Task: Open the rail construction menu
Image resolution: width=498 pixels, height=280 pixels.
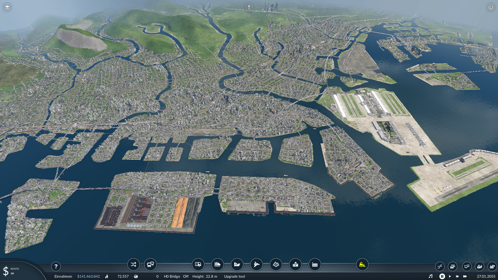Action: click(218, 264)
